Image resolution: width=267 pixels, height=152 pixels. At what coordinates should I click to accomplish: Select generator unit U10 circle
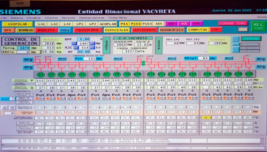point(137,74)
